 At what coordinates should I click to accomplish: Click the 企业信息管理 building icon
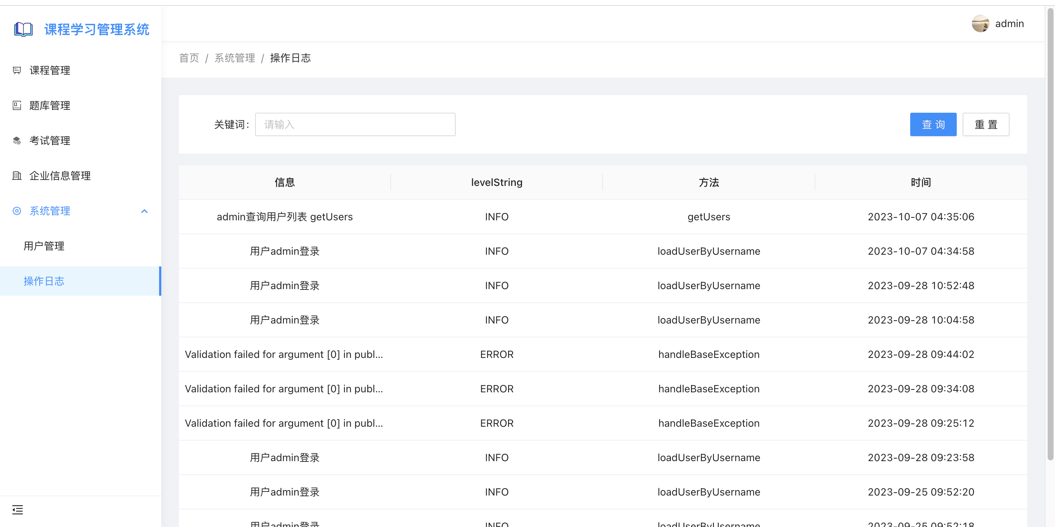(x=17, y=176)
